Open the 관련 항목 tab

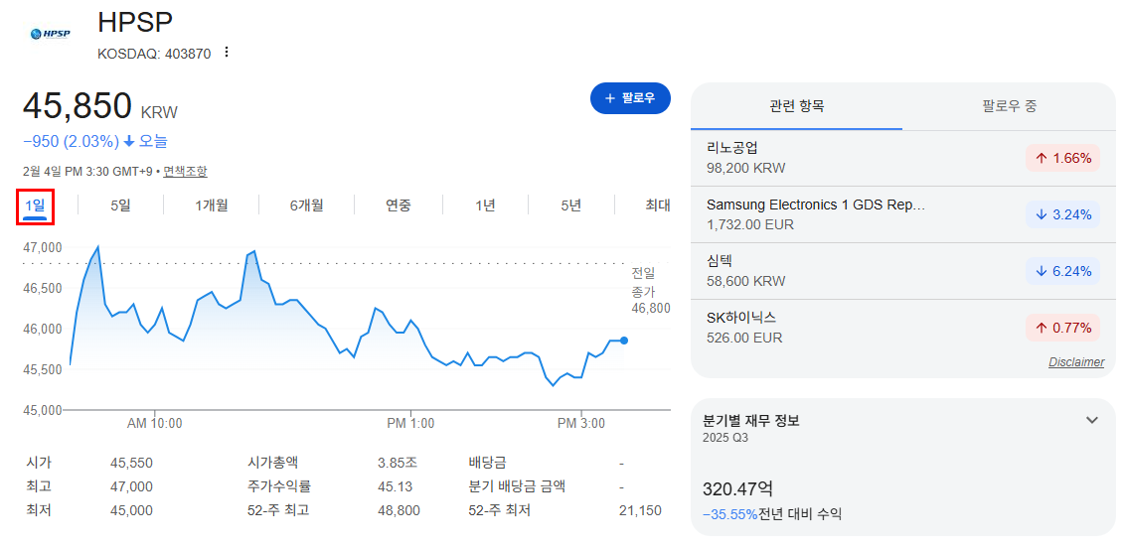click(796, 107)
